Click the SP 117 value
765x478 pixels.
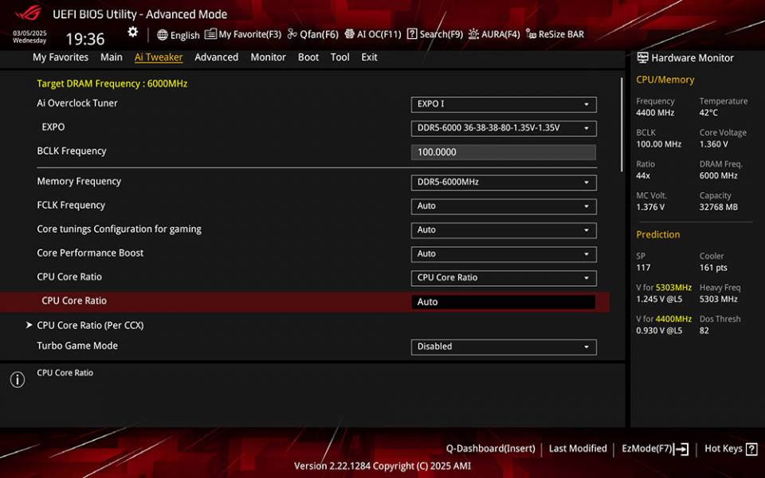point(643,268)
